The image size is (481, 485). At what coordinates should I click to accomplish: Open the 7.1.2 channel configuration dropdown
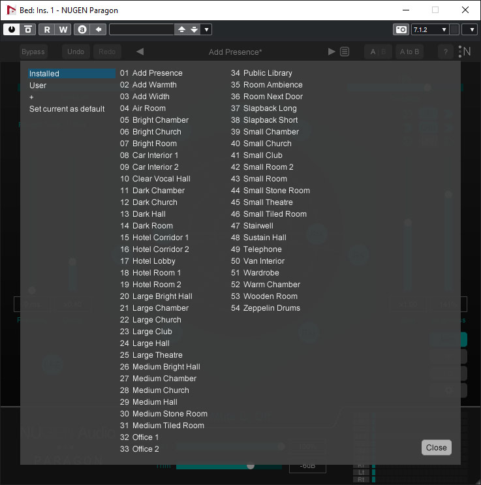click(x=429, y=29)
